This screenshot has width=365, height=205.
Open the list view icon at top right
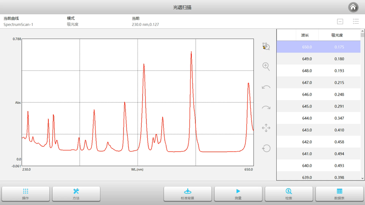tap(356, 22)
